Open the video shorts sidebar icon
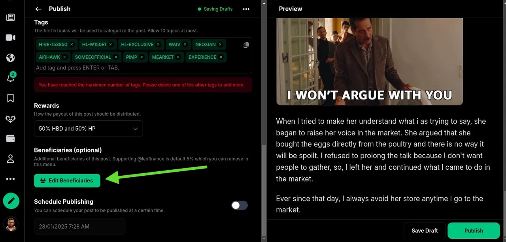506x242 pixels. [x=11, y=38]
